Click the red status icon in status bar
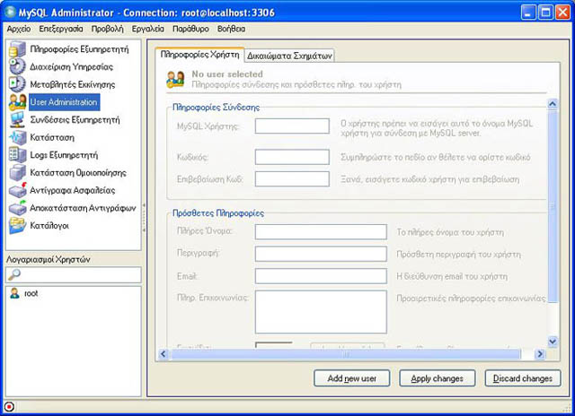Screen dimensions: 575x416 9,407
